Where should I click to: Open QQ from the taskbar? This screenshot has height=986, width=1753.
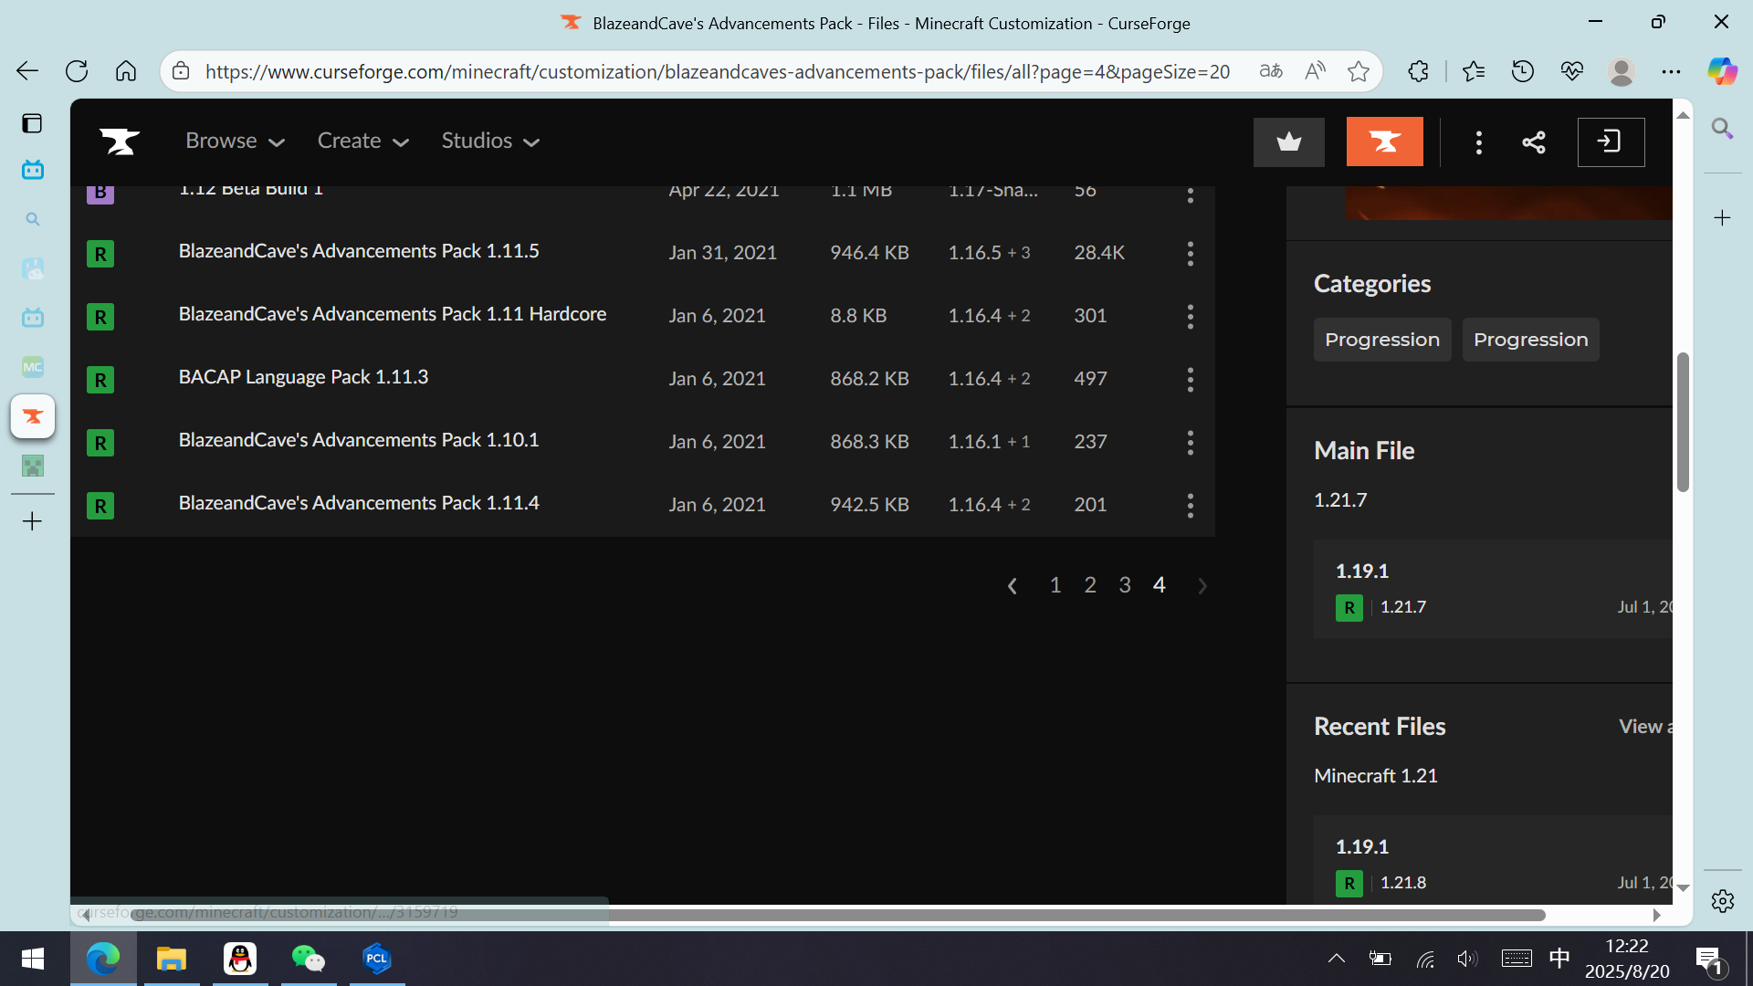pos(240,959)
